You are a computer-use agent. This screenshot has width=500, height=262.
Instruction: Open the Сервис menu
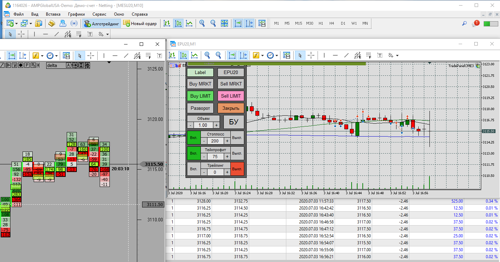pyautogui.click(x=99, y=14)
